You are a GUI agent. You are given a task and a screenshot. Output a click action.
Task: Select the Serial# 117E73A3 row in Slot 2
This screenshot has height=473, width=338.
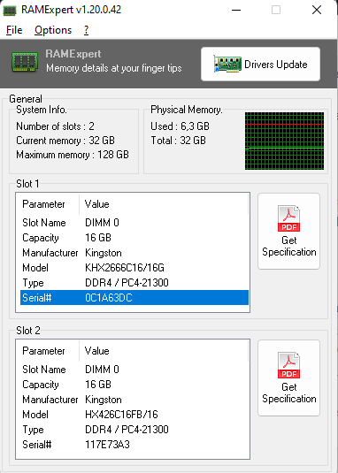[134, 445]
